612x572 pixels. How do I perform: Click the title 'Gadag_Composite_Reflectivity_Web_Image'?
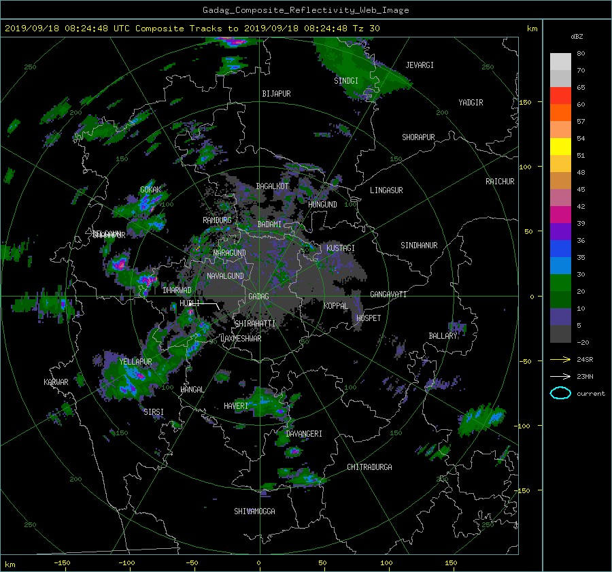point(305,10)
